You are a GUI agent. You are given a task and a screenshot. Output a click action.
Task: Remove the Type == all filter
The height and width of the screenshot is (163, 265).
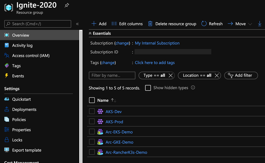(171, 75)
